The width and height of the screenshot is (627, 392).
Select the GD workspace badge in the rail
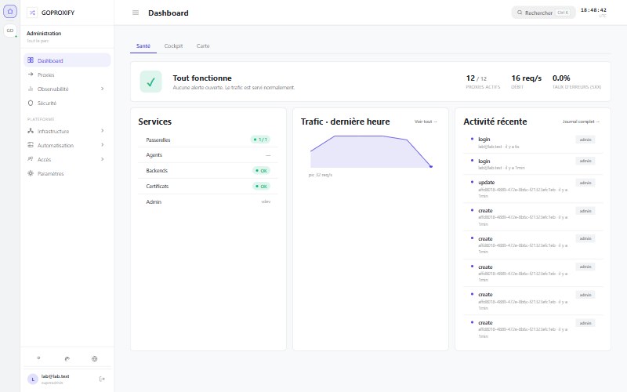click(x=10, y=31)
